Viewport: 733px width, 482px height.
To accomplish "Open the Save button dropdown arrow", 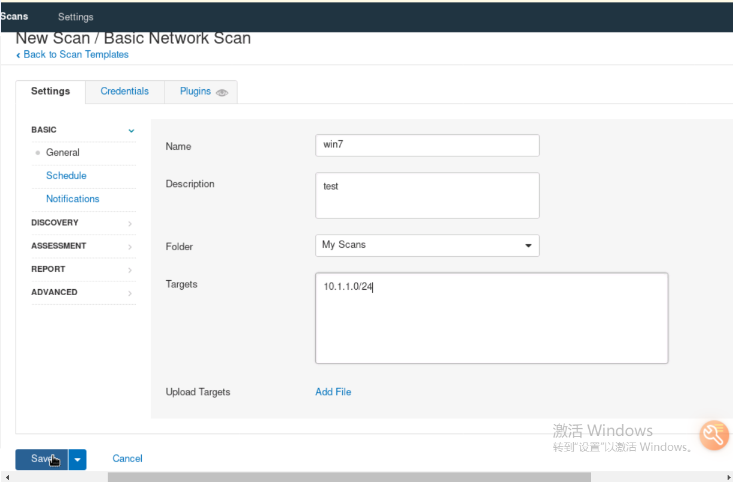I will [78, 459].
